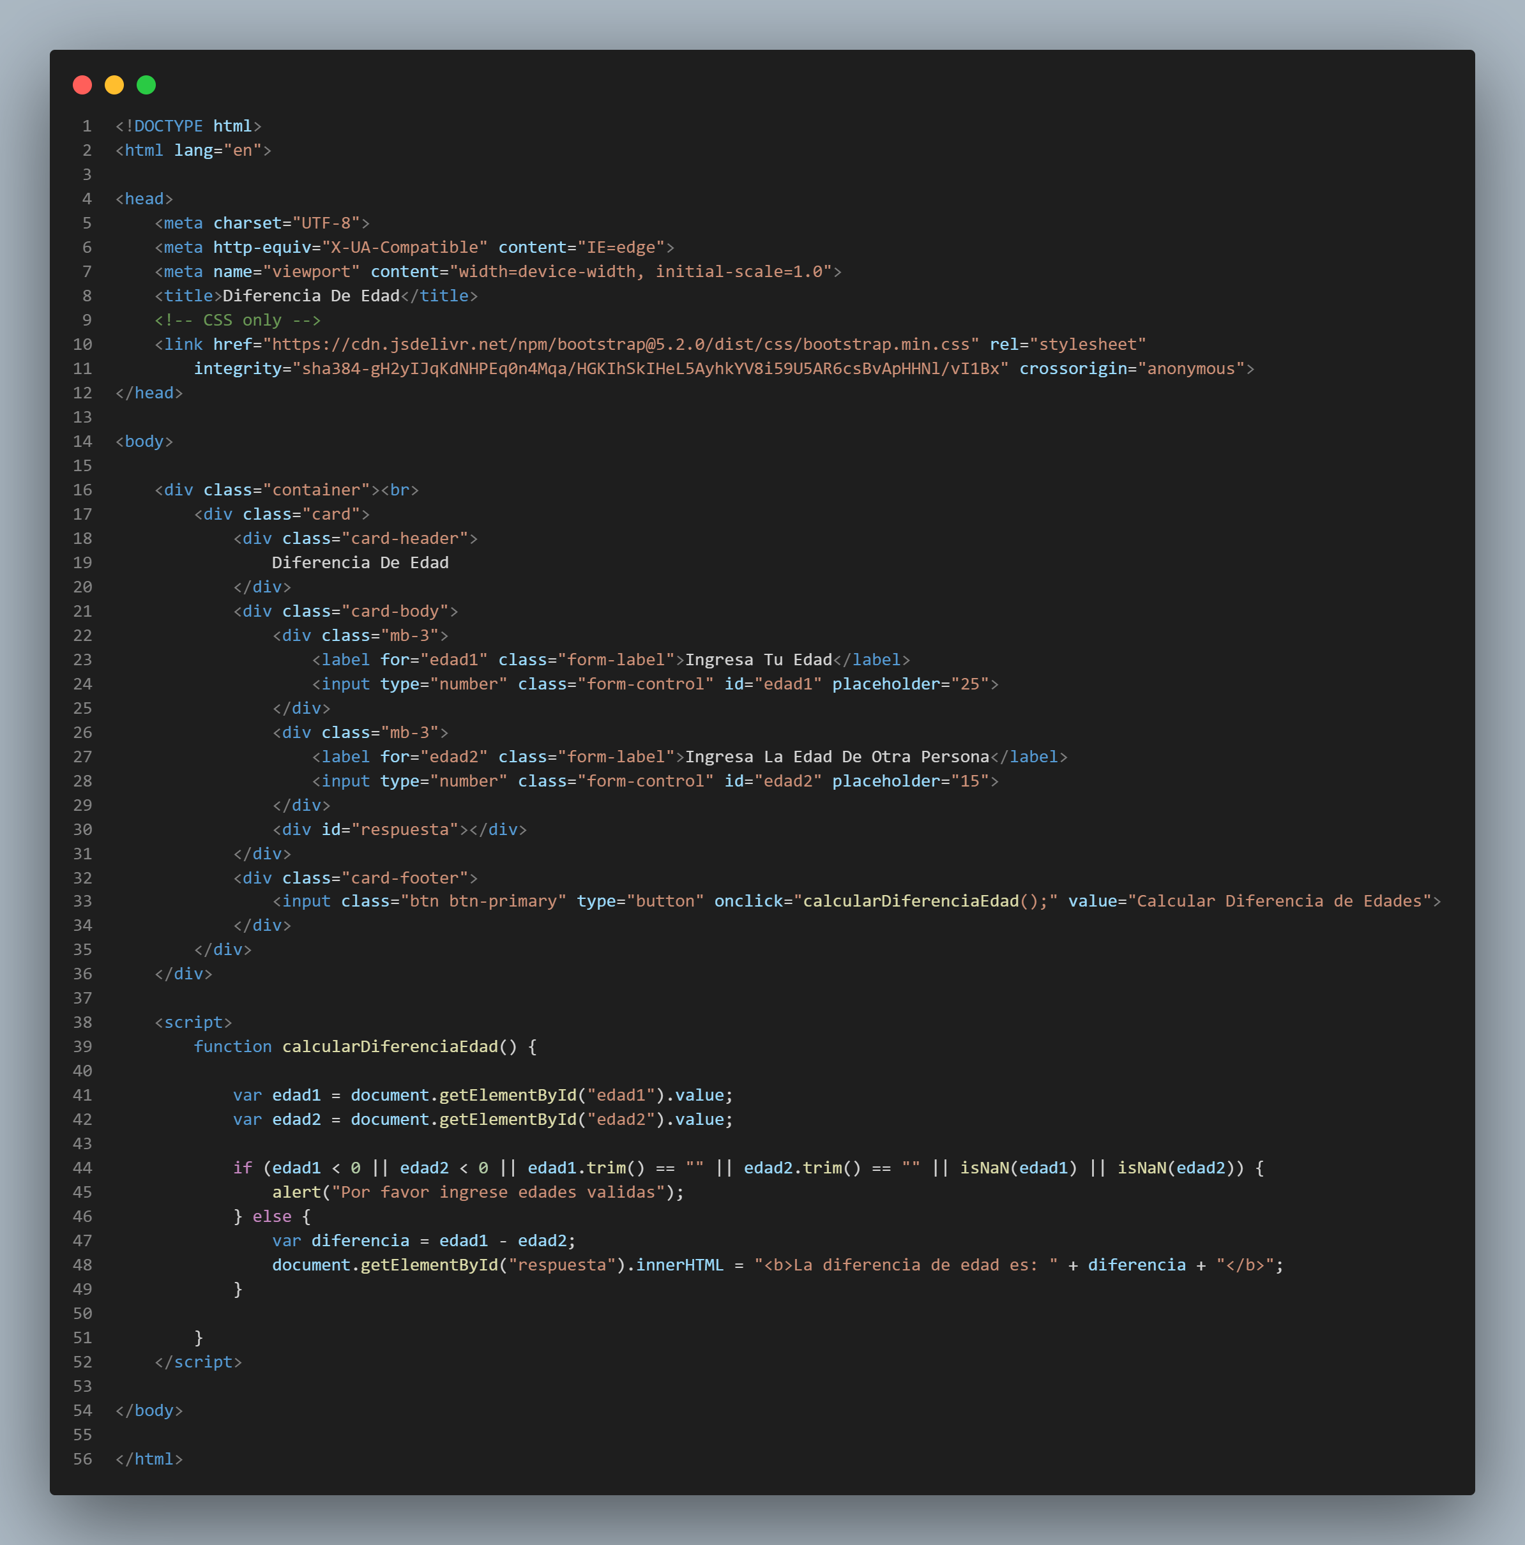Click line number 44 in the gutter
The width and height of the screenshot is (1525, 1545).
pos(82,1168)
